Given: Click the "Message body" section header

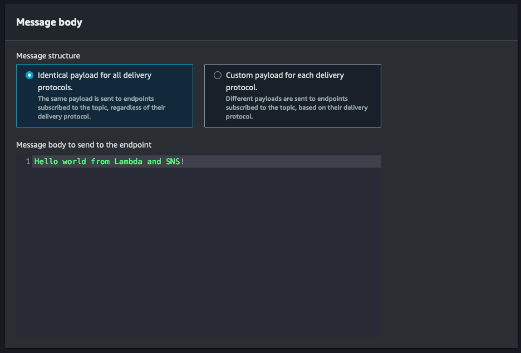Looking at the screenshot, I should point(49,22).
